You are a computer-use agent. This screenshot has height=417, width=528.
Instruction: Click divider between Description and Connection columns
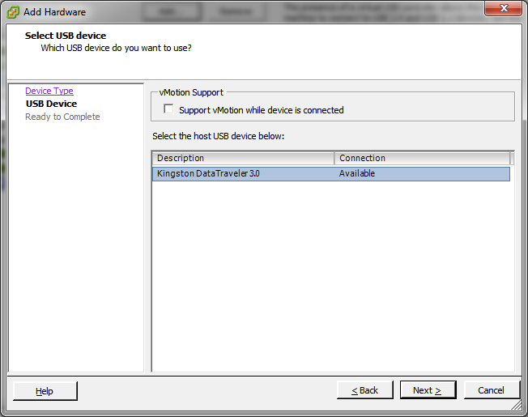tap(334, 158)
